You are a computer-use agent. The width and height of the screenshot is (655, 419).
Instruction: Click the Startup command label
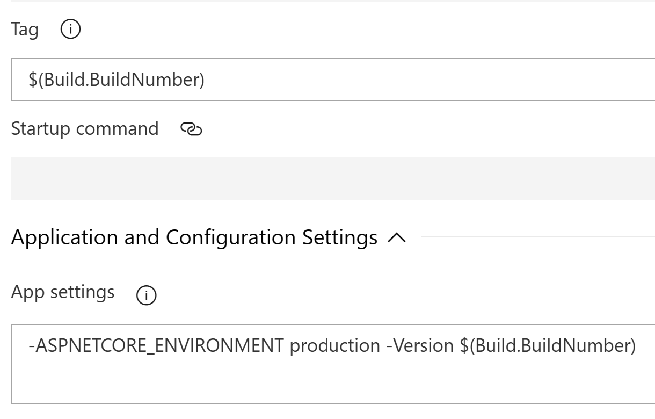(84, 129)
